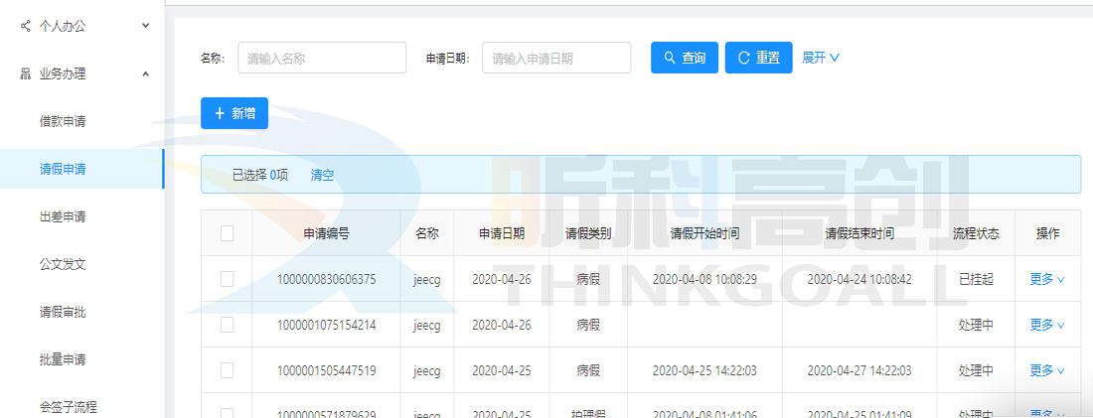The height and width of the screenshot is (418, 1093).
Task: Click 处理中 status in row 1000001505447519
Action: pyautogui.click(x=976, y=371)
